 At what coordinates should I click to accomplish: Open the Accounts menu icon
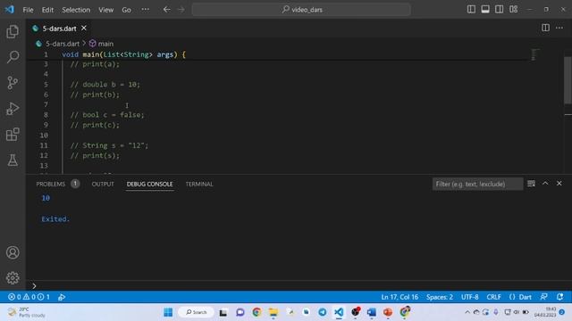(13, 252)
